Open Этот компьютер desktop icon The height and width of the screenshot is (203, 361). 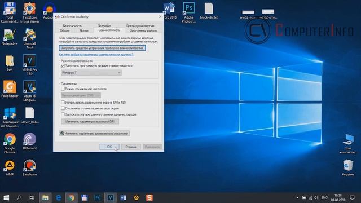tap(348, 144)
